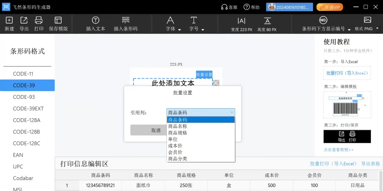The height and width of the screenshot is (191, 383).
Task: Click the X delete icon beside text box
Action: click(216, 83)
